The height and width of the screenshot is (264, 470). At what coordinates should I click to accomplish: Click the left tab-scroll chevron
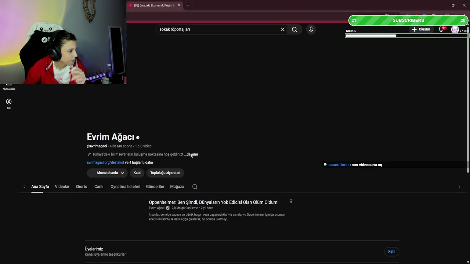(x=24, y=187)
